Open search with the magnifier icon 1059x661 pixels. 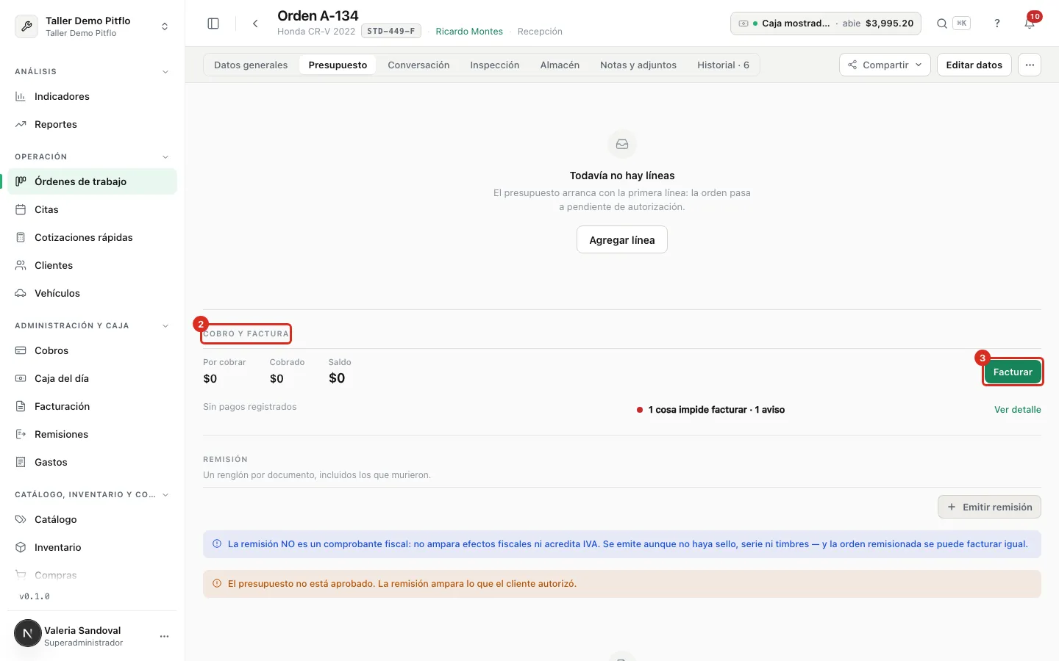coord(941,24)
